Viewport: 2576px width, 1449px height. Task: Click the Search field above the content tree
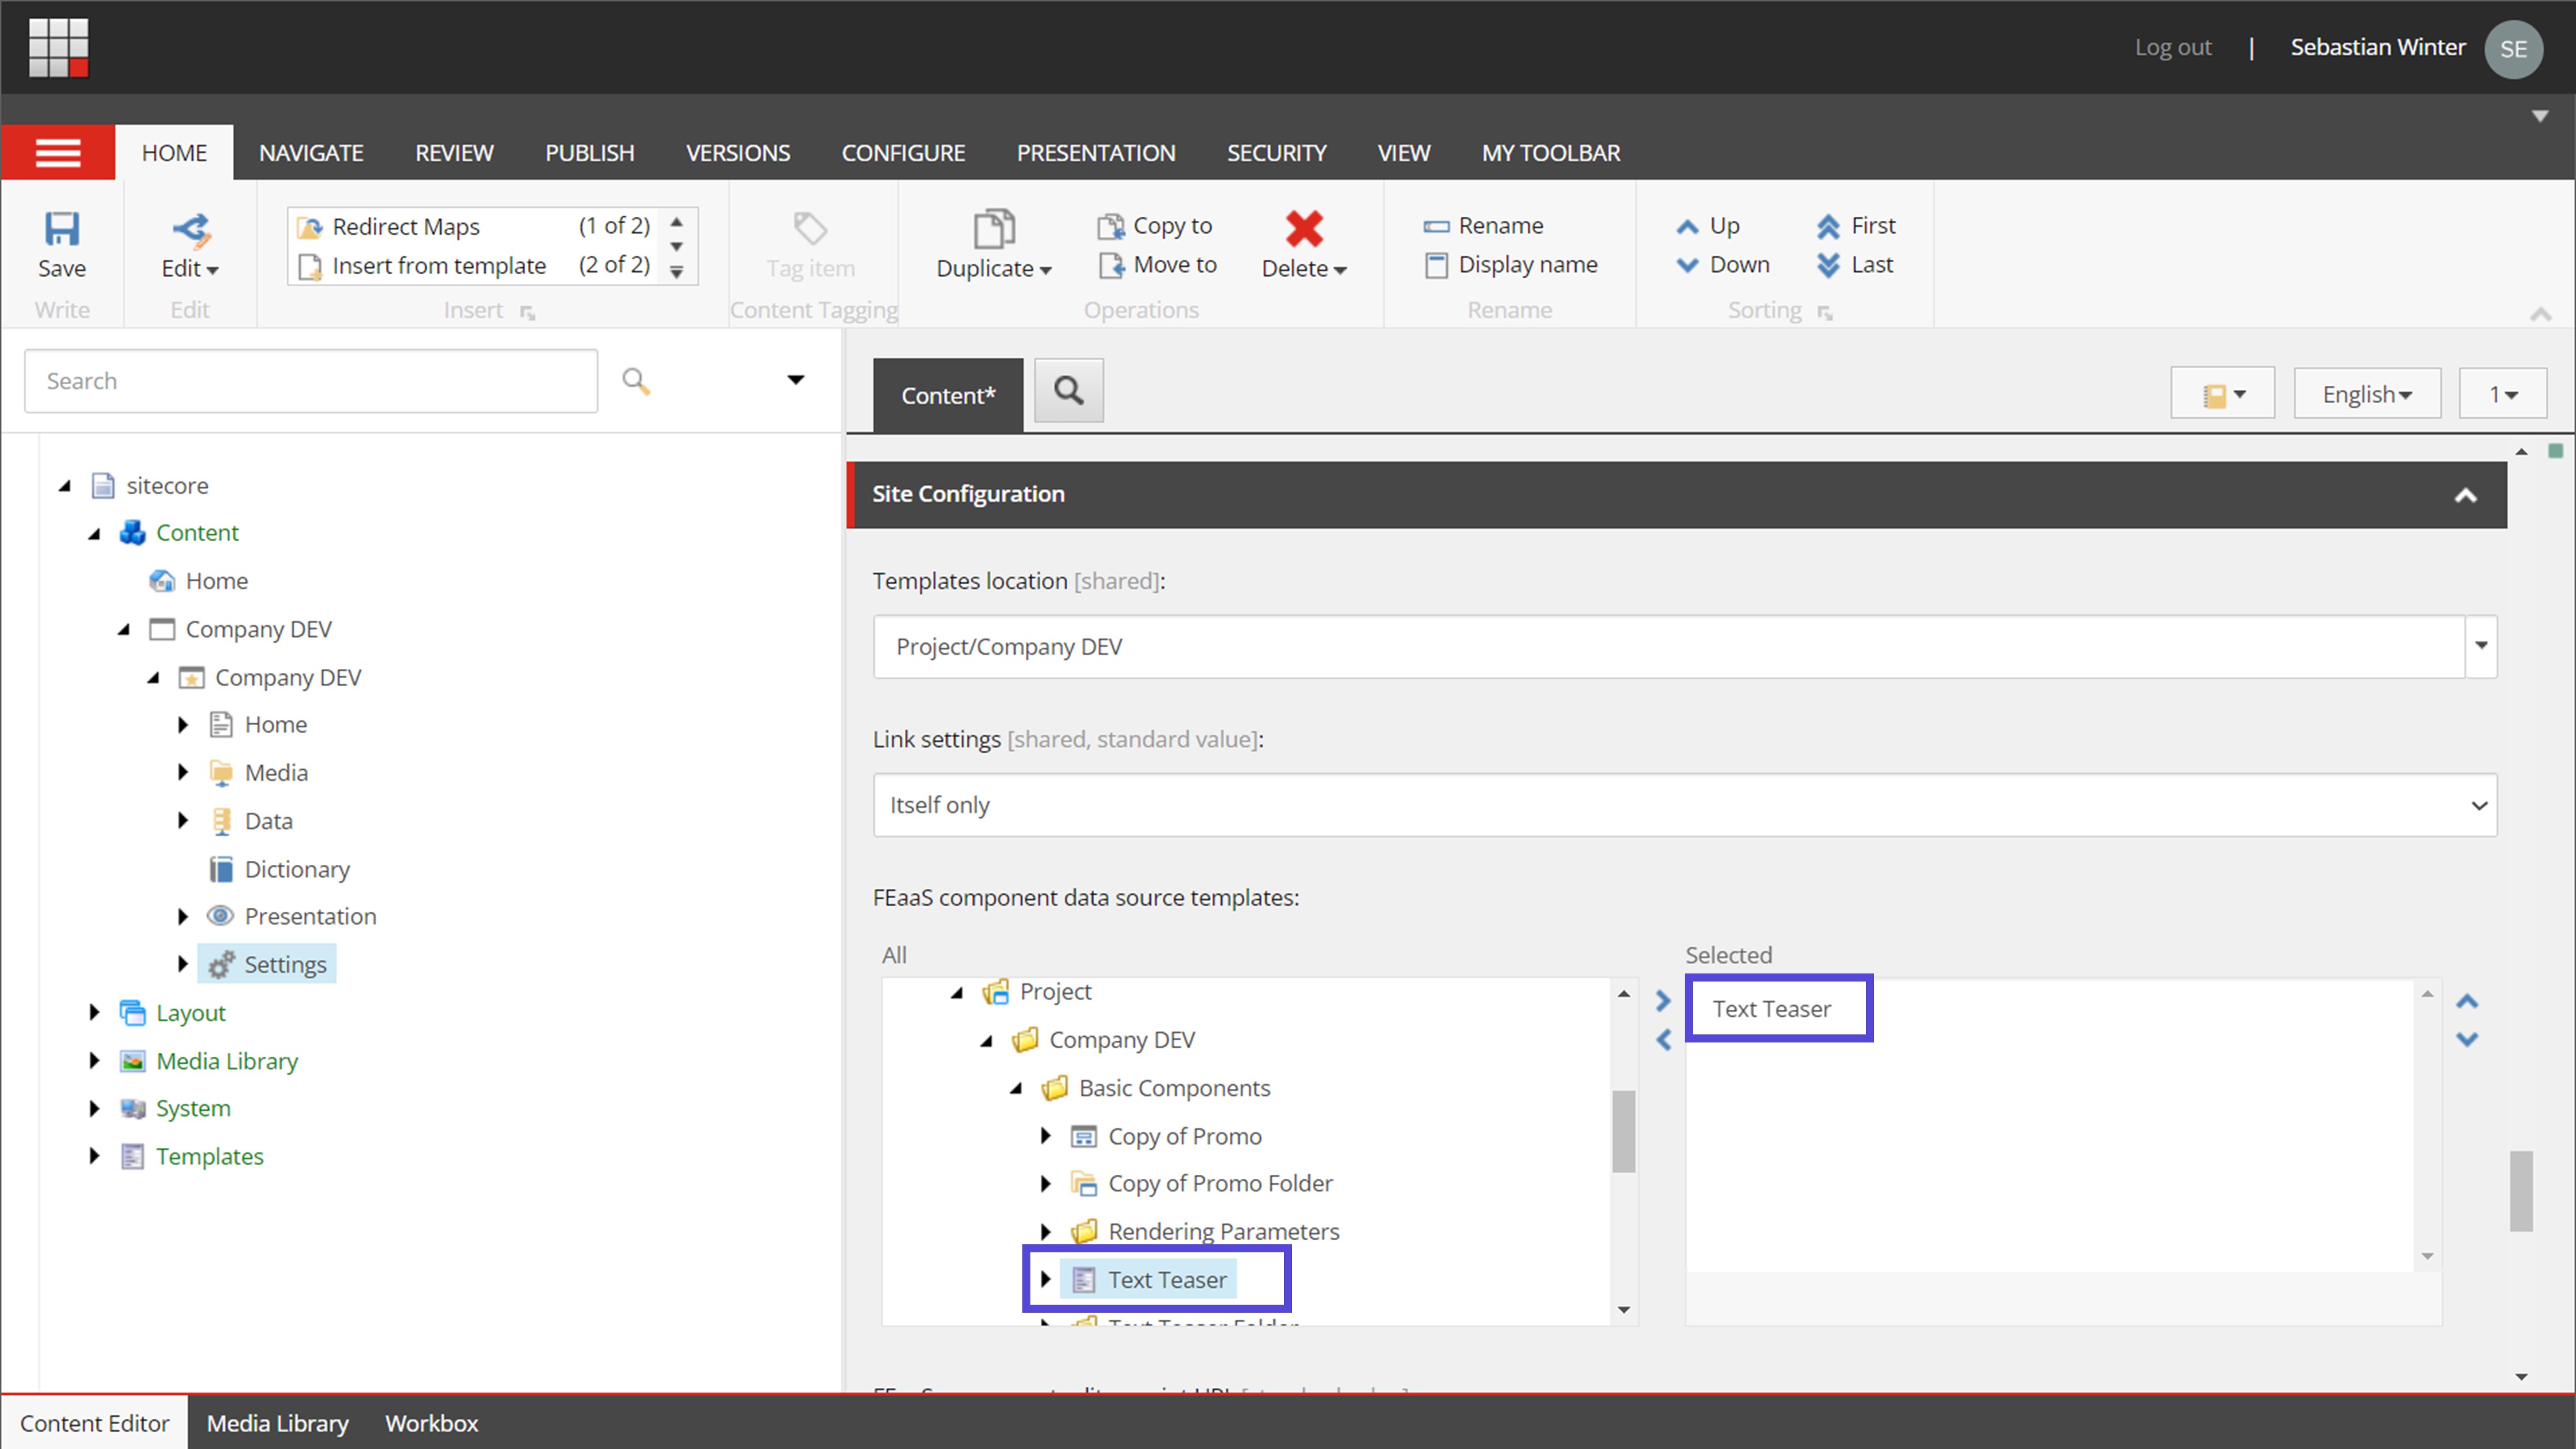(x=310, y=380)
